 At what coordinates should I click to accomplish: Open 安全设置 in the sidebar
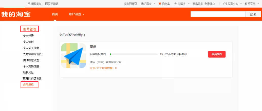(28, 36)
